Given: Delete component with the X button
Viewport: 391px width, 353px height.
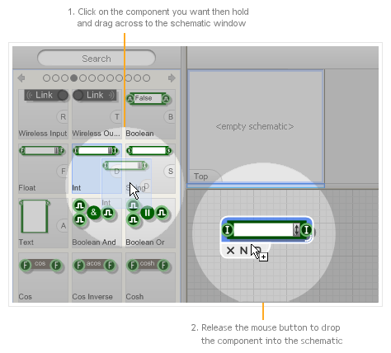Looking at the screenshot, I should point(230,250).
